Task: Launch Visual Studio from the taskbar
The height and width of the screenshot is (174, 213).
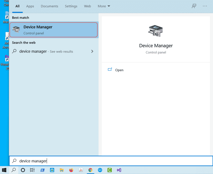Action: pos(119,170)
